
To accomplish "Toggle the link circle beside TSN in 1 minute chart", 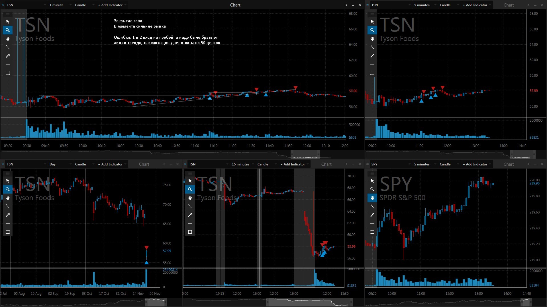I will click(x=3, y=5).
